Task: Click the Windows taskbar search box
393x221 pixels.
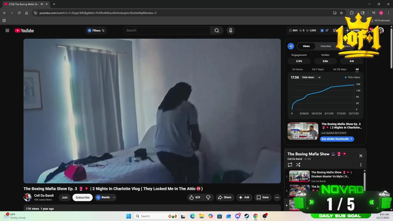Action: pos(155,216)
